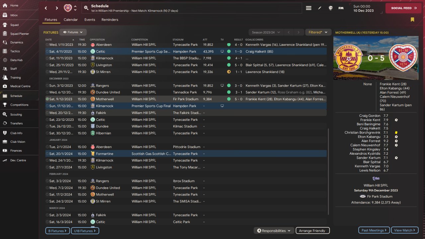This screenshot has width=425, height=239.
Task: Tick the checkbox for the Wed 20/12 Falkirk fixture
Action: (47, 113)
